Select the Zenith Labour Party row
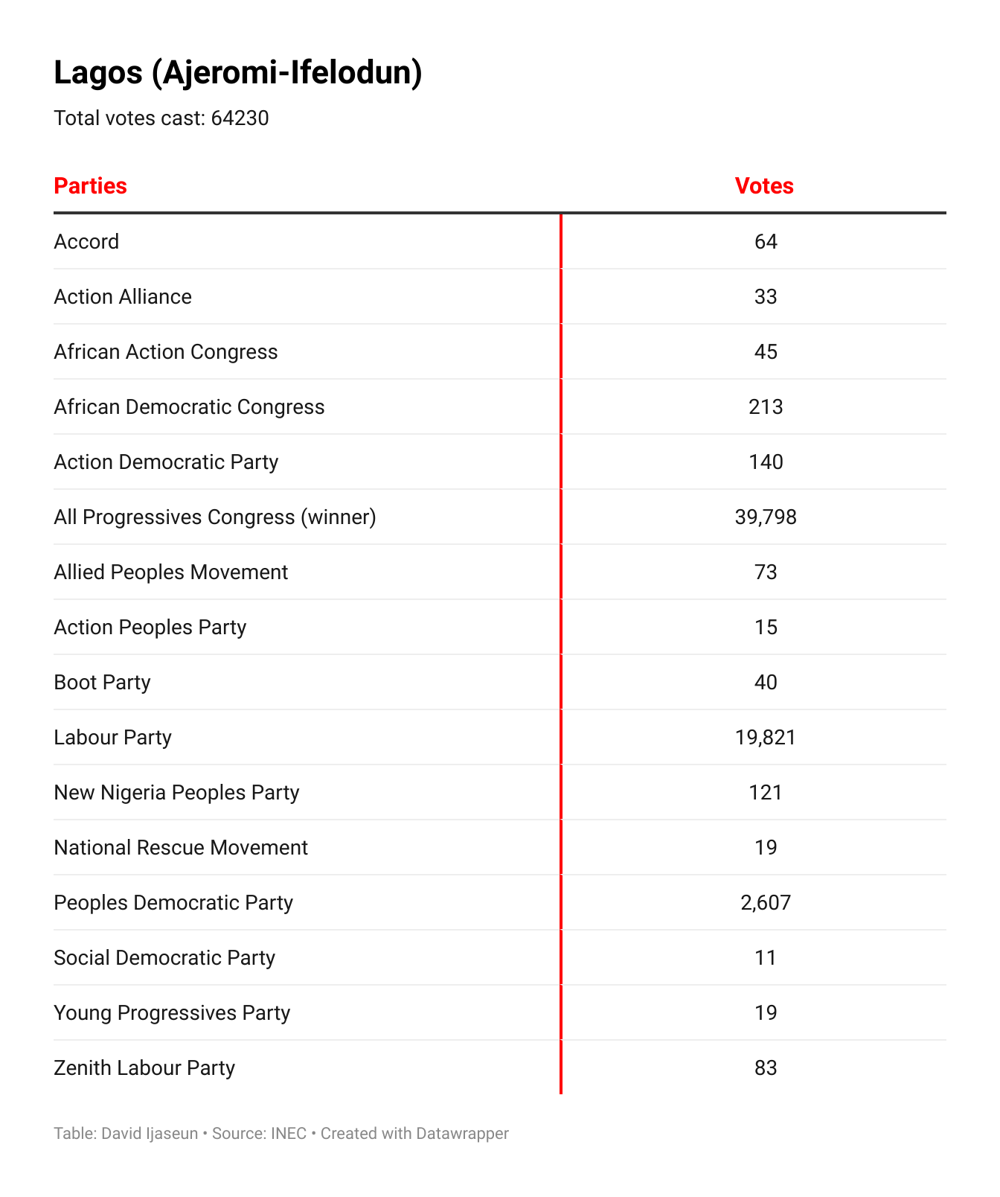Viewport: 1000px width, 1197px height. pos(144,1068)
